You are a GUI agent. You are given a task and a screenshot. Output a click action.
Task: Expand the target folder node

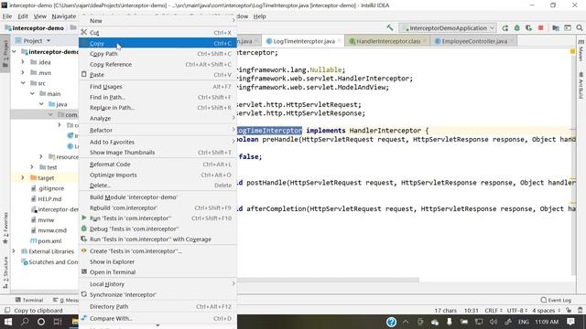(23, 177)
